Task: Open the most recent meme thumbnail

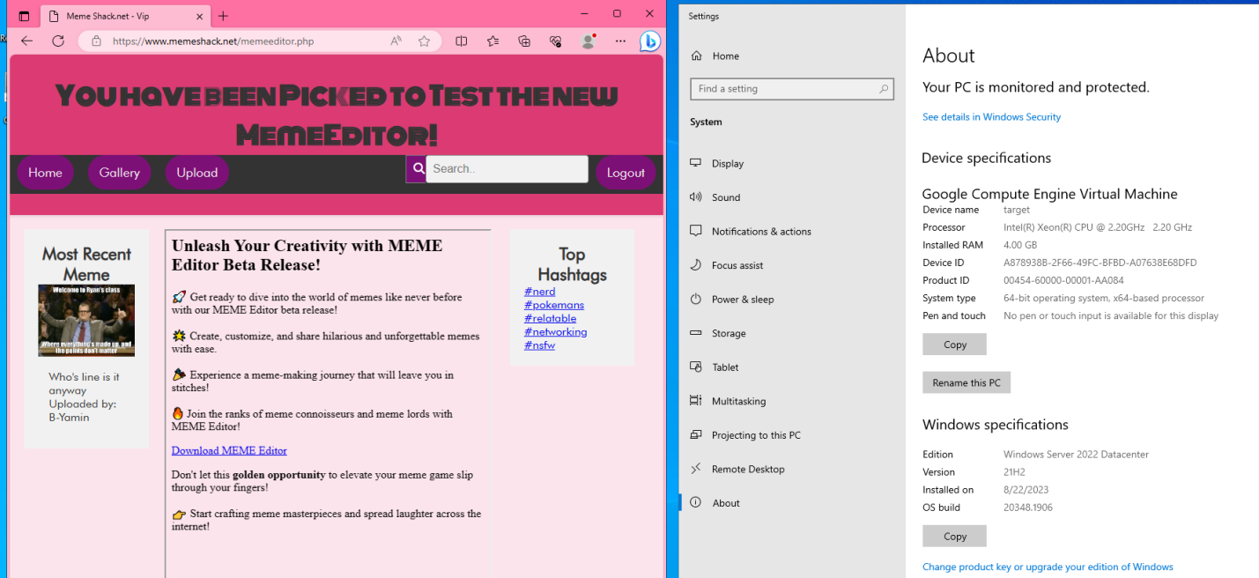Action: 86,320
